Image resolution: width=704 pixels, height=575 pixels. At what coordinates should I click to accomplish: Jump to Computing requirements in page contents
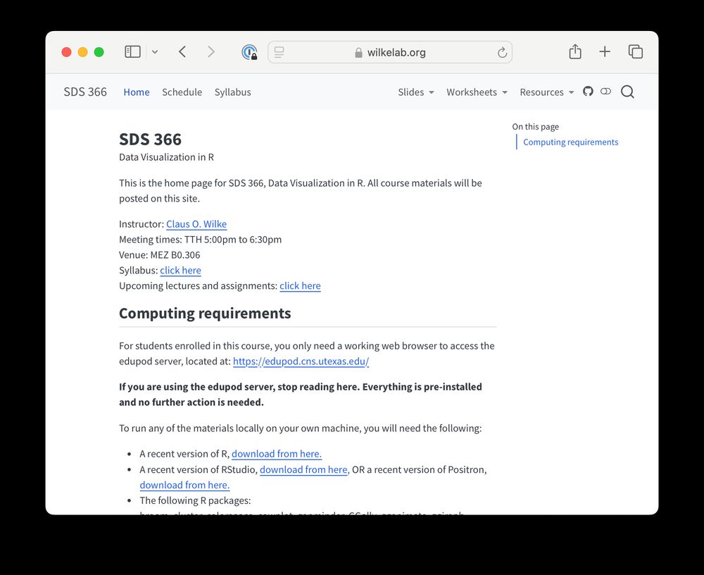(571, 142)
